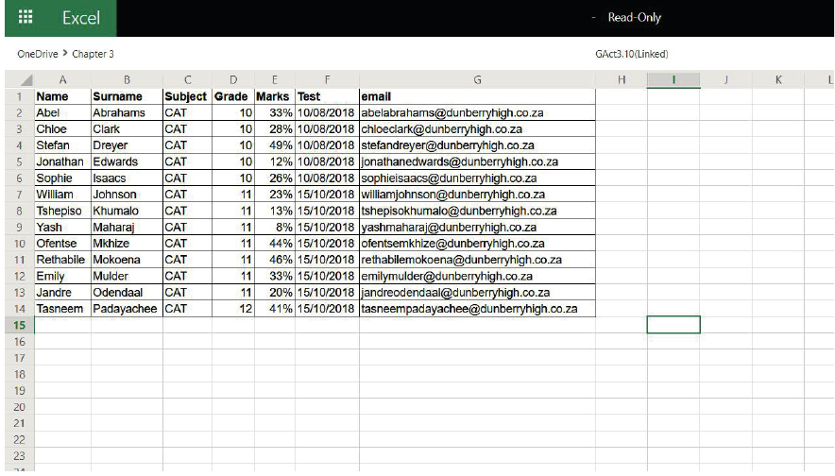This screenshot has height=476, width=835.
Task: Select column E header
Action: [x=275, y=80]
